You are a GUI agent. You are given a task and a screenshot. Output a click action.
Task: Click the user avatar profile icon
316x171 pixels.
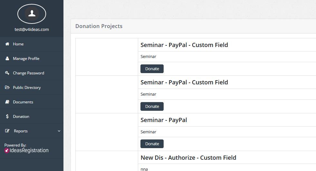pos(32,14)
